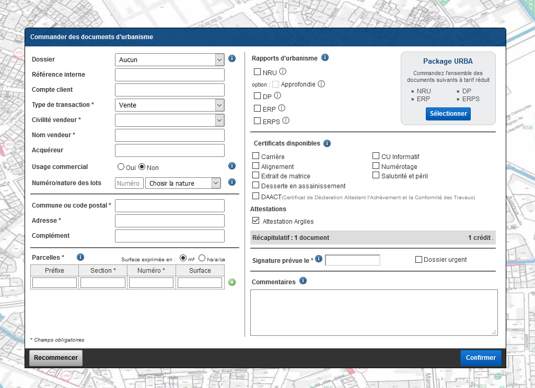The height and width of the screenshot is (388, 535).
Task: Click the info icon next to Parcelles
Action: tap(80, 257)
